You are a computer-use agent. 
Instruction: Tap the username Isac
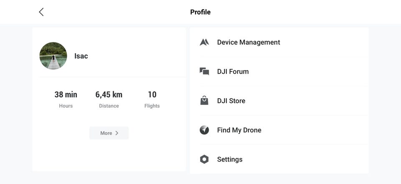pyautogui.click(x=81, y=56)
